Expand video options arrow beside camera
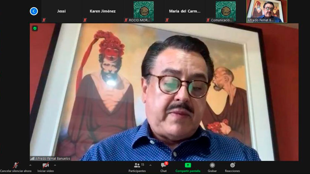Viewport: 310px width, 174px height. pos(55,165)
